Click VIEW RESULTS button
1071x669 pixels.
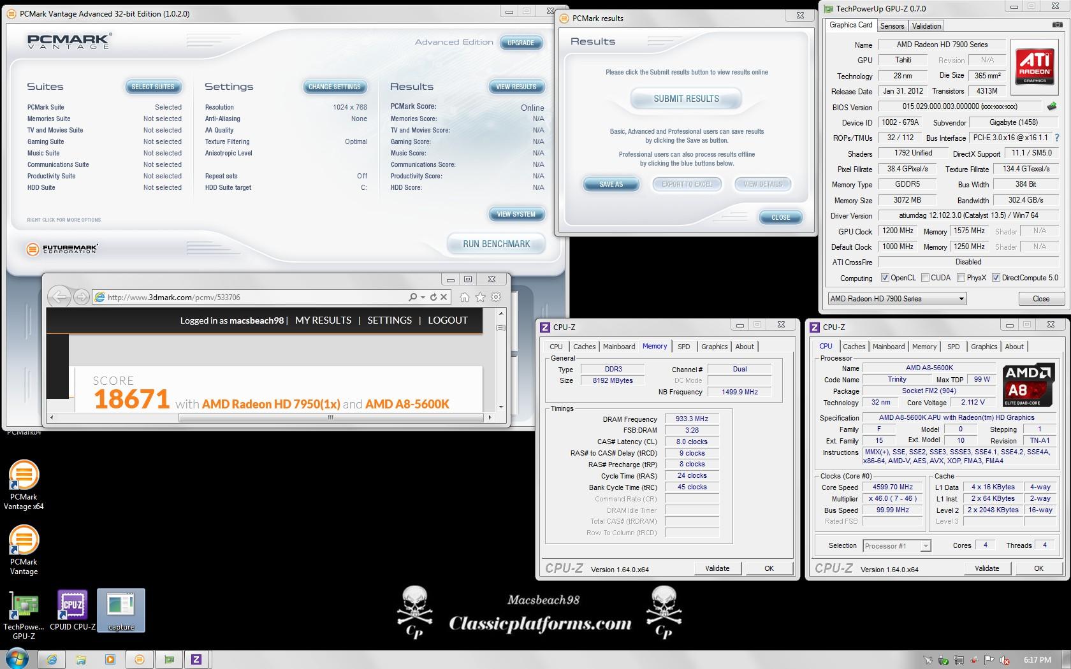[x=516, y=87]
